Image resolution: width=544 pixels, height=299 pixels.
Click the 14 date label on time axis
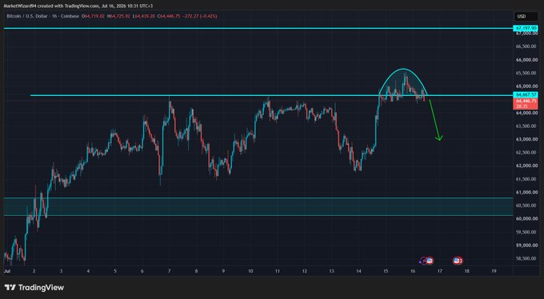358,271
